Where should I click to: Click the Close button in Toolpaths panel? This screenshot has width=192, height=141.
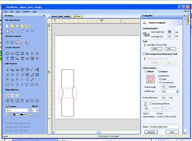pos(172,132)
